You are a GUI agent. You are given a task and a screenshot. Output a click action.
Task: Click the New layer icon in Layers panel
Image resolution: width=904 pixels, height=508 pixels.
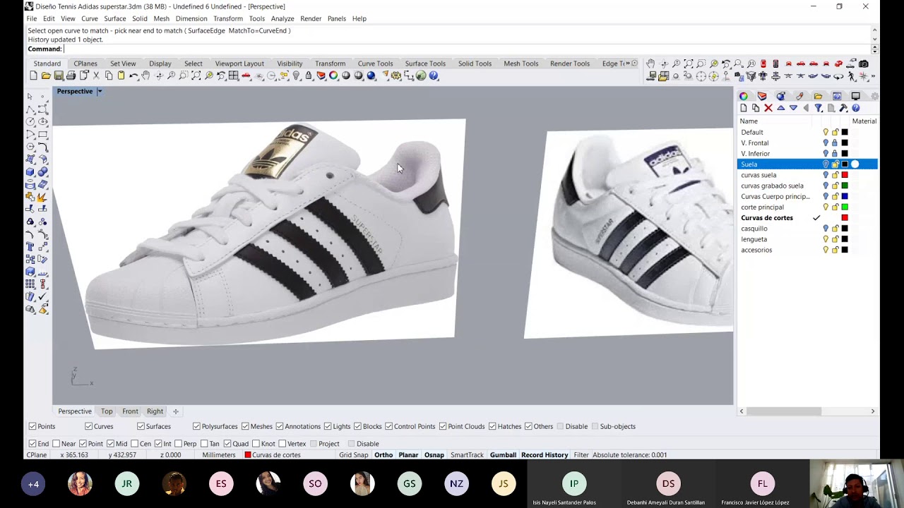point(744,108)
